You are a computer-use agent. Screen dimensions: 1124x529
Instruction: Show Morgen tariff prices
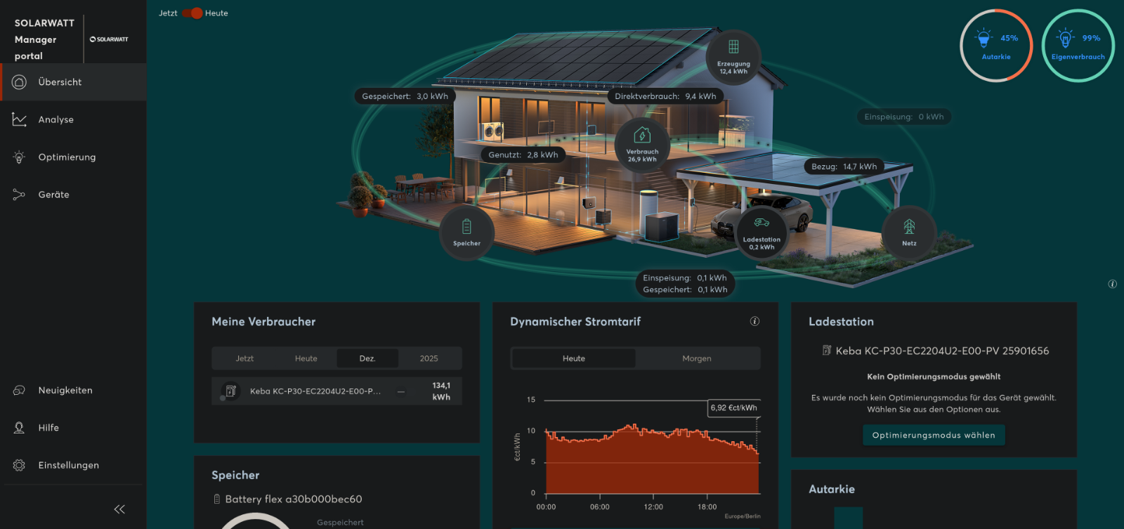click(x=697, y=358)
